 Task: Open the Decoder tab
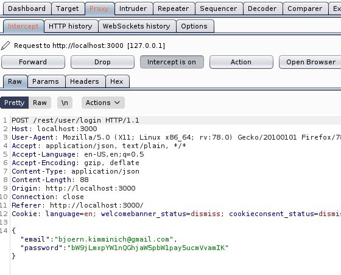pyautogui.click(x=262, y=8)
